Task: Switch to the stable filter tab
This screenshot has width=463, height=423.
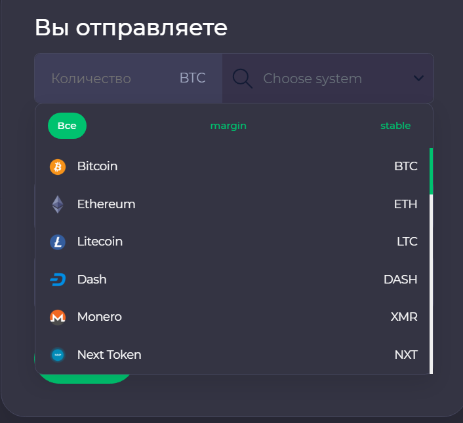Action: (395, 126)
